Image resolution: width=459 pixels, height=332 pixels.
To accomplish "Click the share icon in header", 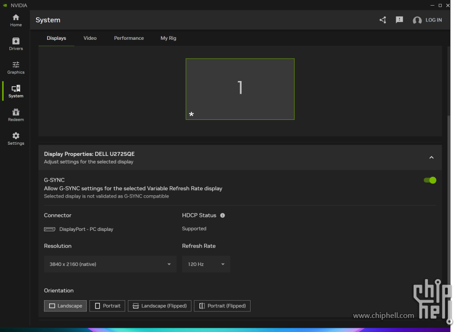I will [383, 20].
